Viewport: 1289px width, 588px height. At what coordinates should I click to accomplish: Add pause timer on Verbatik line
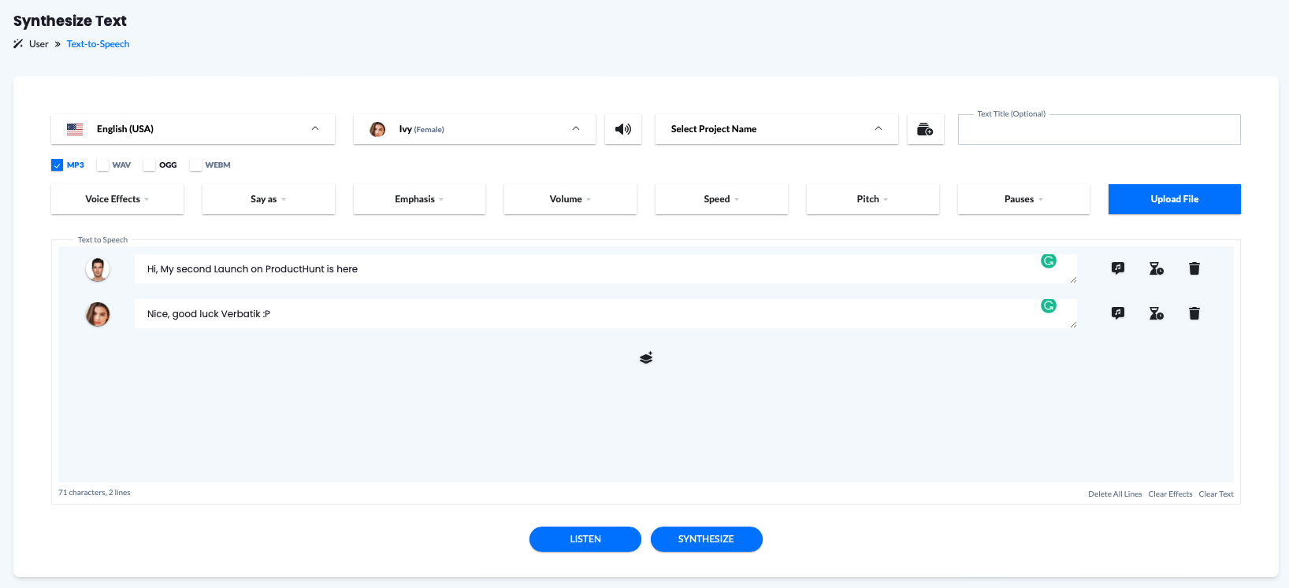coord(1156,313)
